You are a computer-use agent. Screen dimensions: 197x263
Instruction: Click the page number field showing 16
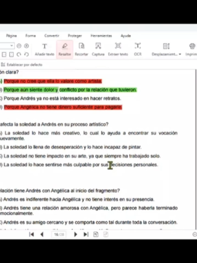59,234
